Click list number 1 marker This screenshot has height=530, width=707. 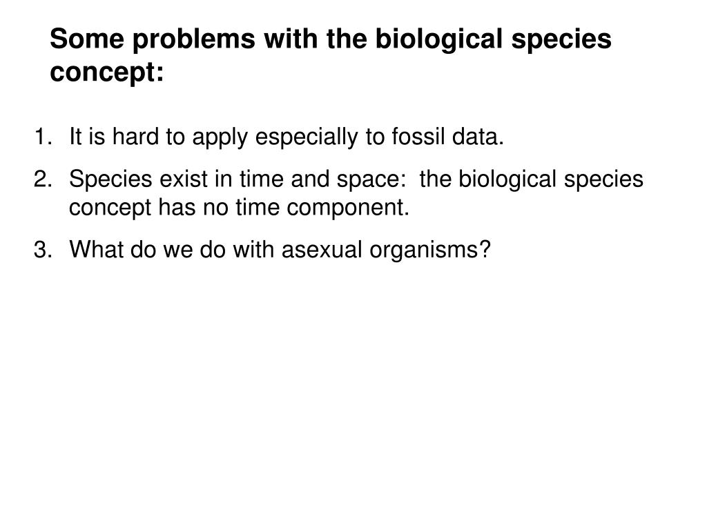click(43, 137)
